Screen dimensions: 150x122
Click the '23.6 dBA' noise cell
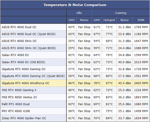[124, 34]
